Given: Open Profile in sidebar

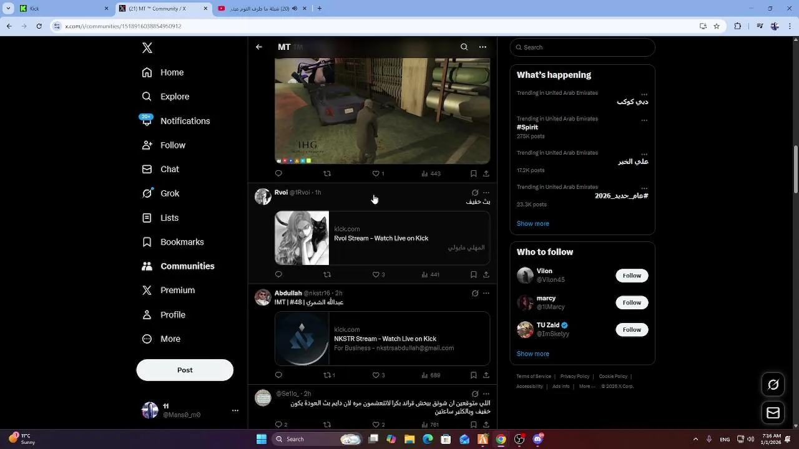Looking at the screenshot, I should 164,315.
